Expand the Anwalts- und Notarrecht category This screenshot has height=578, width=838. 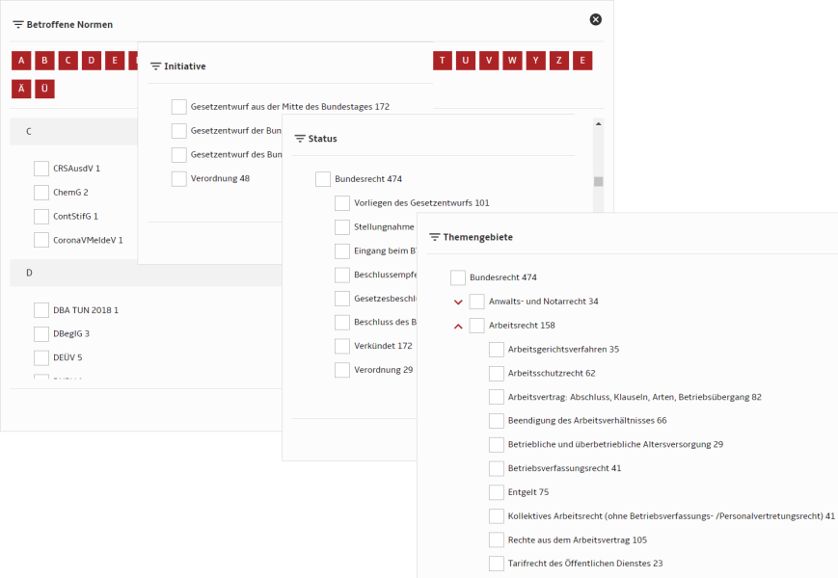click(458, 302)
